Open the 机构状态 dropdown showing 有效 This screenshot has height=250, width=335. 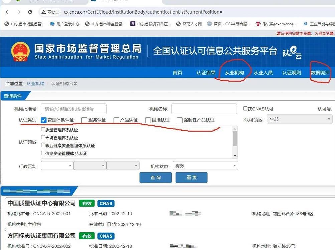click(x=205, y=166)
